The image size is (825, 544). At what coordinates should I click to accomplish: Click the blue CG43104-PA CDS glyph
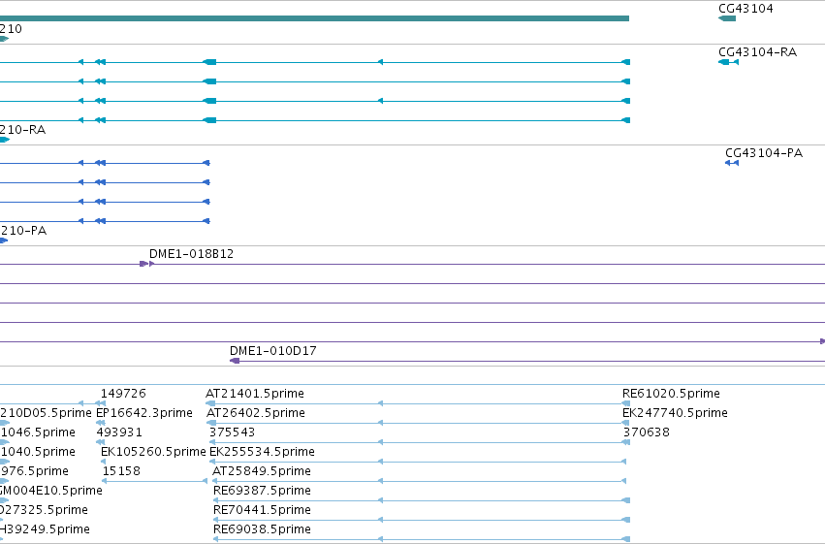[732, 163]
